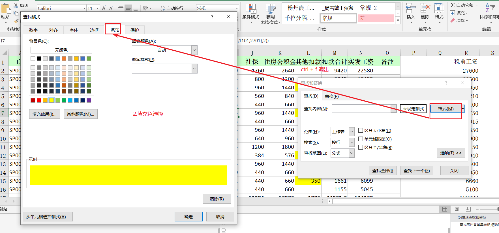The width and height of the screenshot is (499, 233).
Task: Click help icon in Find Format dialog
Action: (x=212, y=17)
